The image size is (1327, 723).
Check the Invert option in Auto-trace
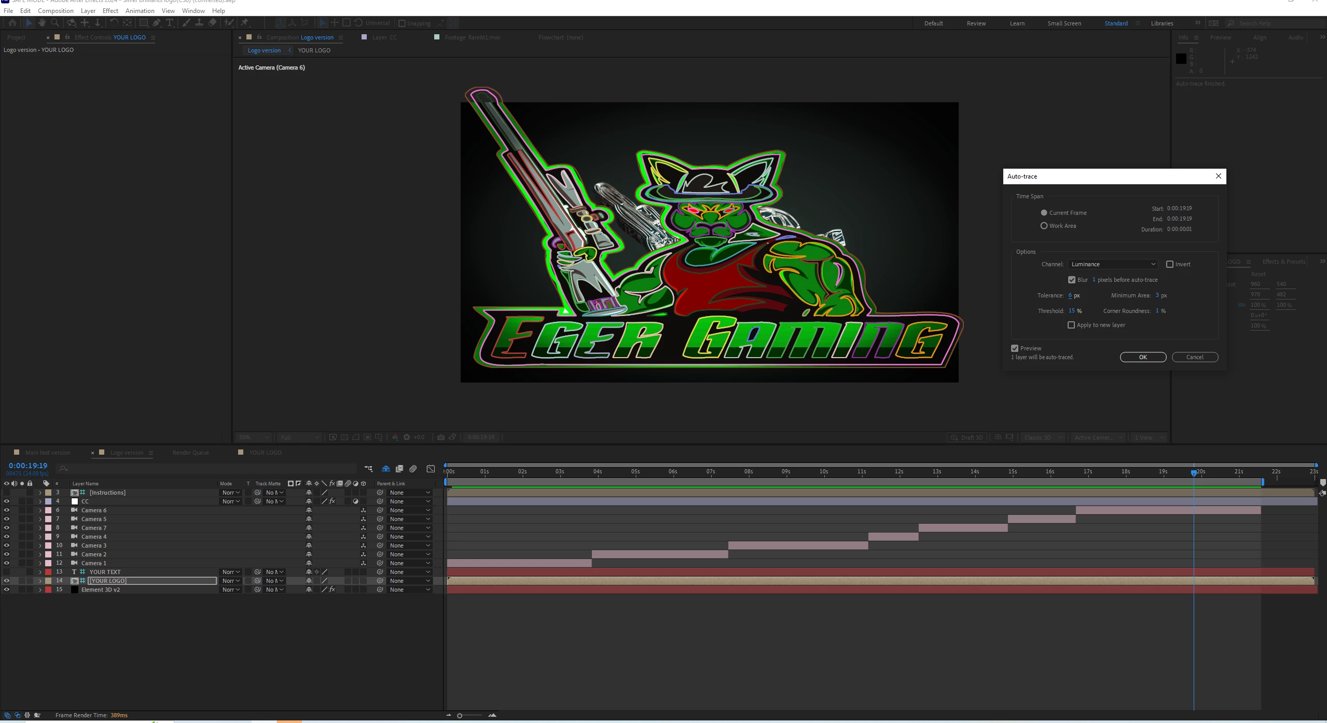pyautogui.click(x=1170, y=264)
